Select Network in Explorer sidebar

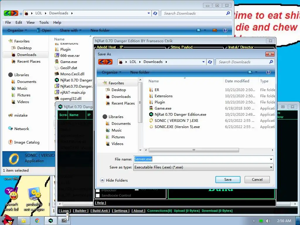19,129
